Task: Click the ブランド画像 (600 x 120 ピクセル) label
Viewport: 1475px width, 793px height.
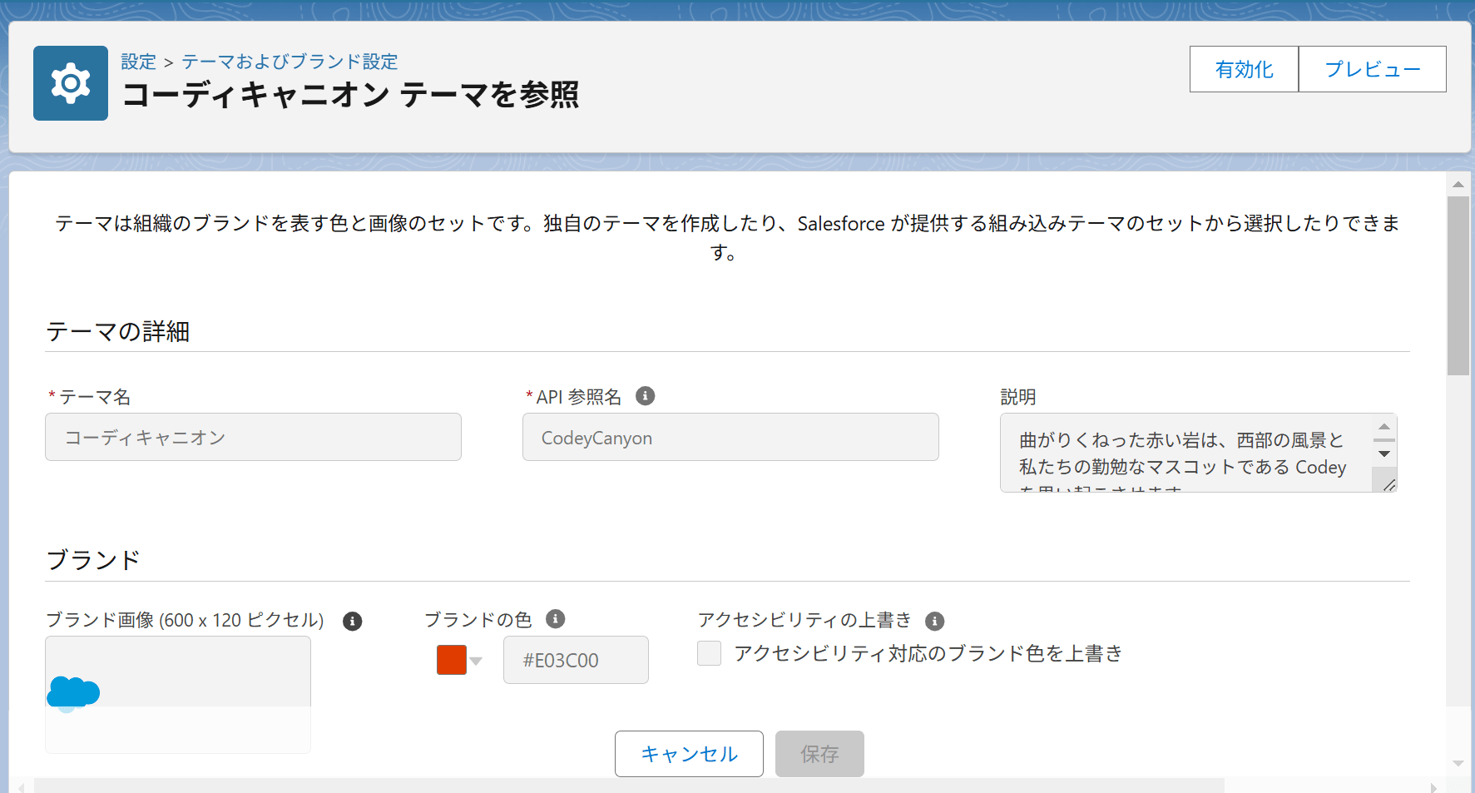Action: click(185, 620)
